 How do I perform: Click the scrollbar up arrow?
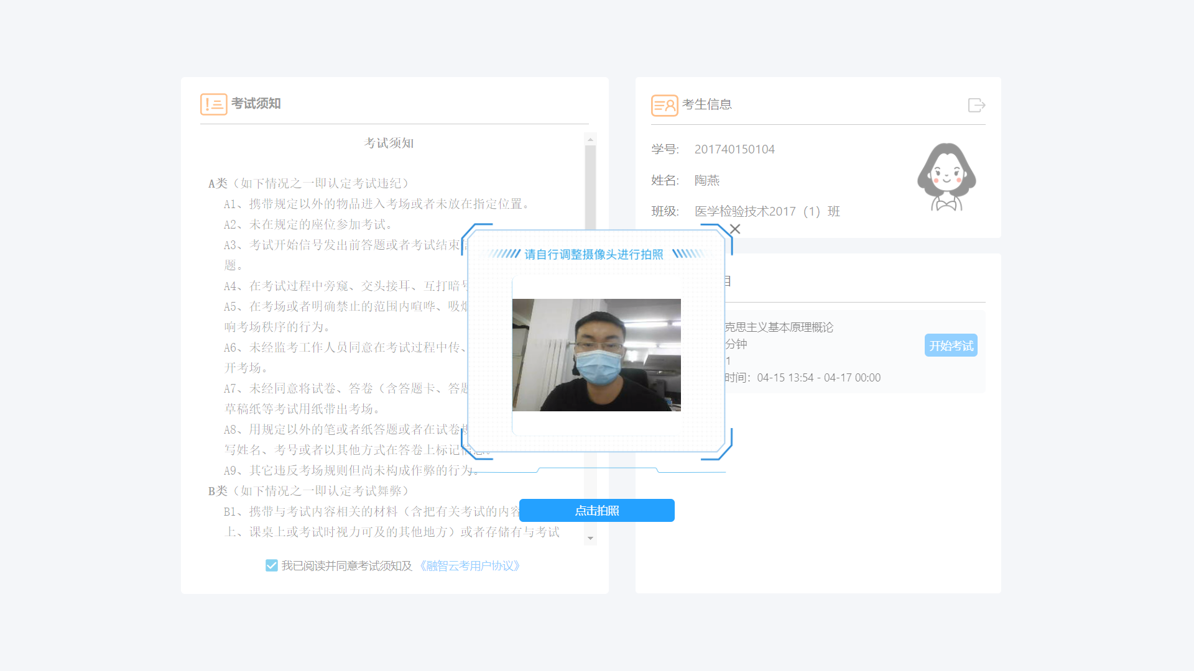click(x=590, y=140)
